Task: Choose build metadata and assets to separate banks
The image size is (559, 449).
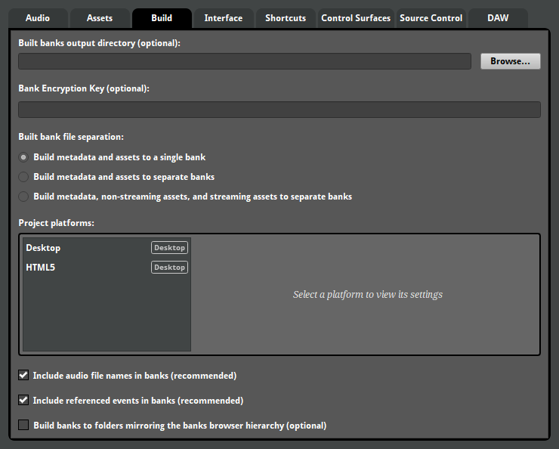Action: point(24,177)
